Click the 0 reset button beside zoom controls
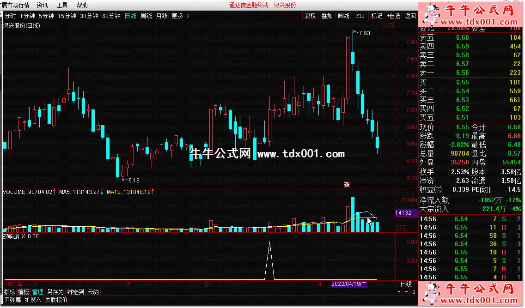Viewport: 525px width, 308px height. 414,292
